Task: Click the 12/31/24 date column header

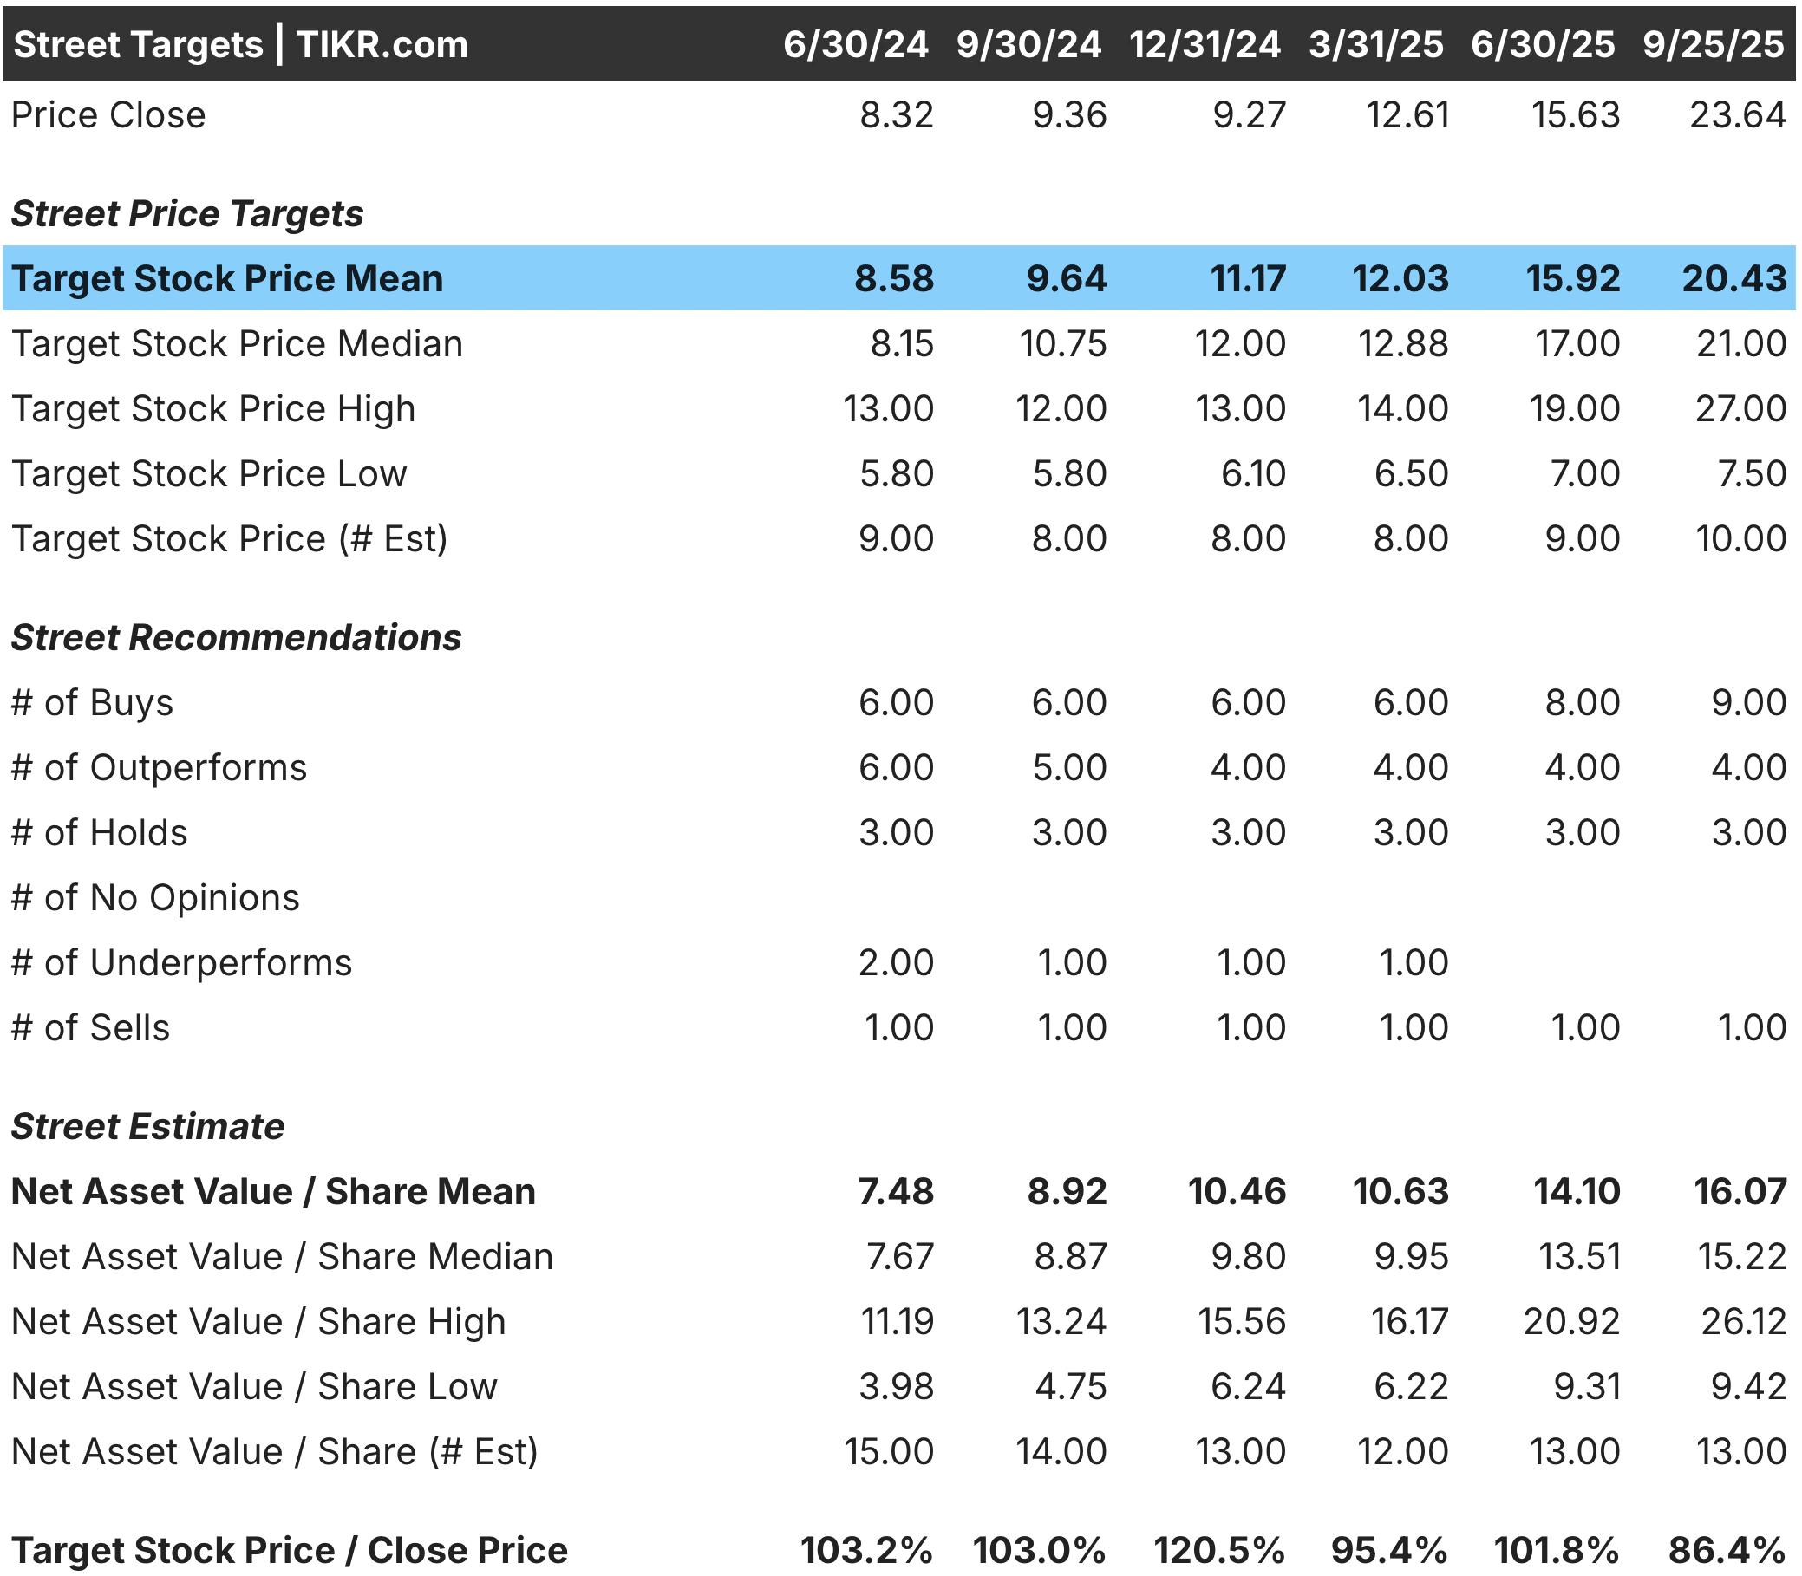Action: click(1204, 45)
